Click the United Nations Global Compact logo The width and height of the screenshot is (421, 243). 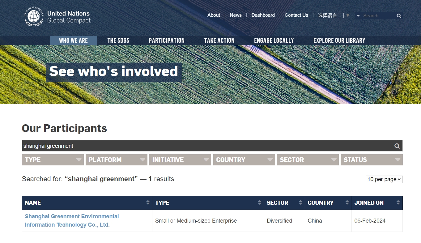point(57,17)
